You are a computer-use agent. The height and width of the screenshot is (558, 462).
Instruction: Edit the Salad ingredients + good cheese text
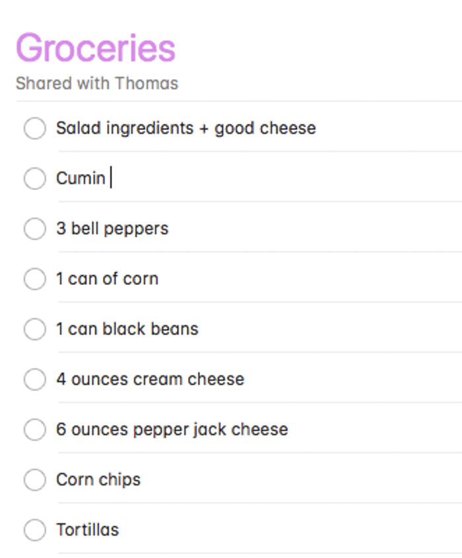pyautogui.click(x=185, y=128)
